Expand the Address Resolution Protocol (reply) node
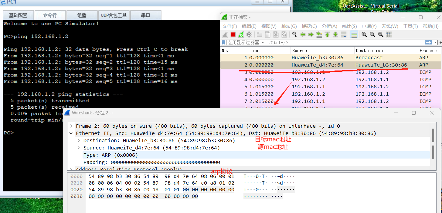This screenshot has width=442, height=213. pos(71,169)
